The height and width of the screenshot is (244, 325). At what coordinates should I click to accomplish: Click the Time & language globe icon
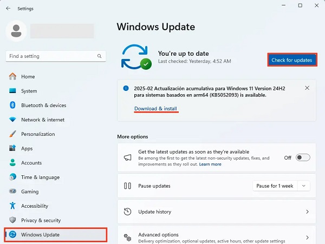coord(12,177)
